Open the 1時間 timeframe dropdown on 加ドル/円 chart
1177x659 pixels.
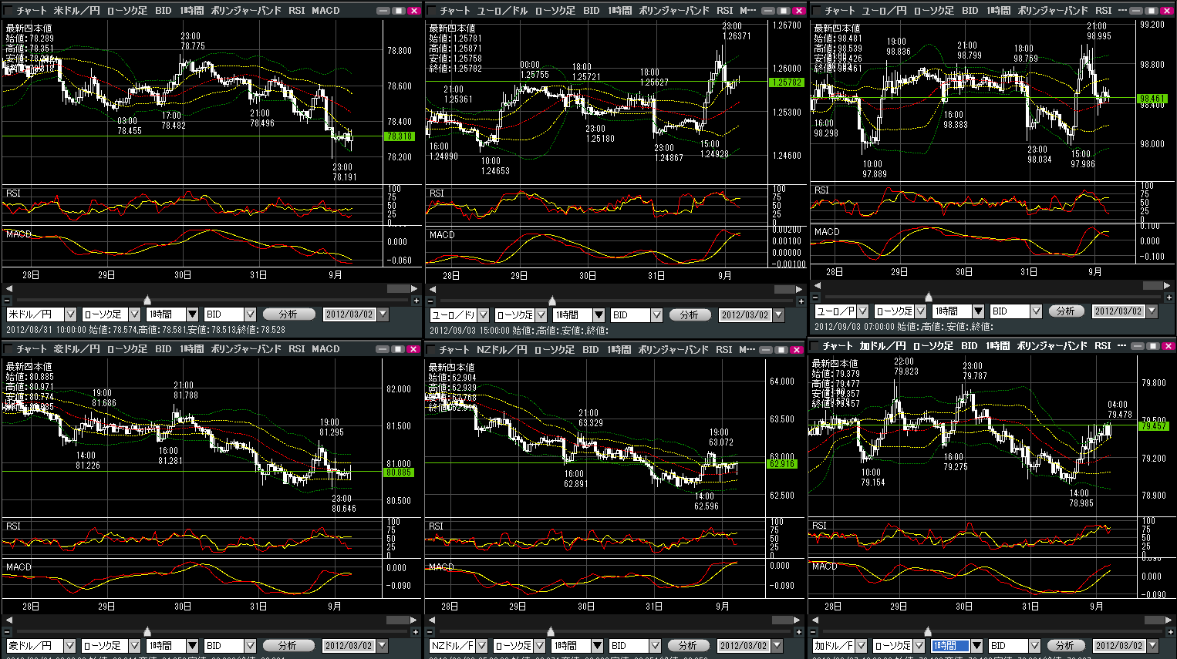[x=976, y=646]
